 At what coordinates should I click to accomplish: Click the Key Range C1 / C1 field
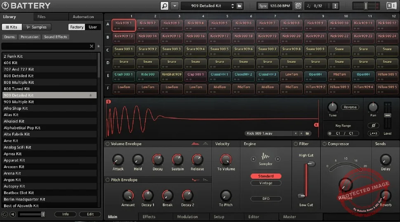[343, 133]
